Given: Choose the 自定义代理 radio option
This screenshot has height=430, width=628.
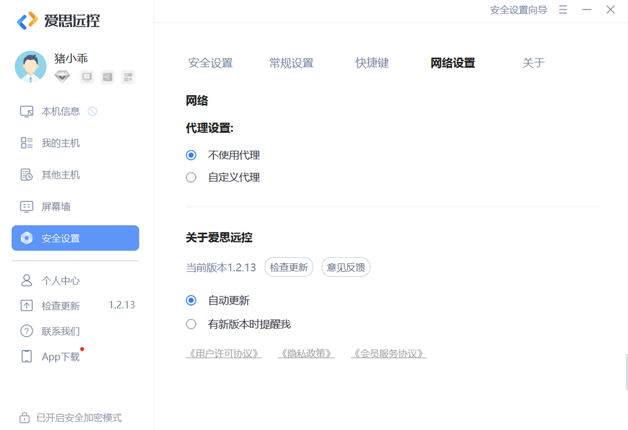Looking at the screenshot, I should (x=191, y=178).
